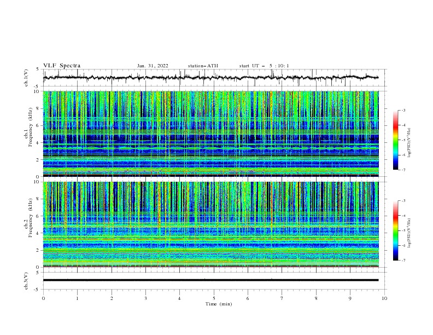433x335 pixels.
Task: Click the 'Time (min)' axis label
Action: [x=219, y=304]
